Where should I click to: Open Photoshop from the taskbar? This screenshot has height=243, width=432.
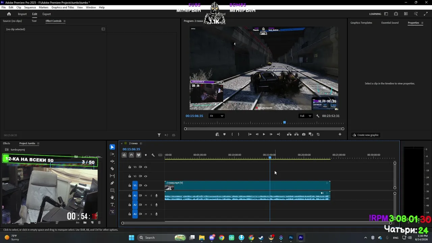(x=291, y=238)
